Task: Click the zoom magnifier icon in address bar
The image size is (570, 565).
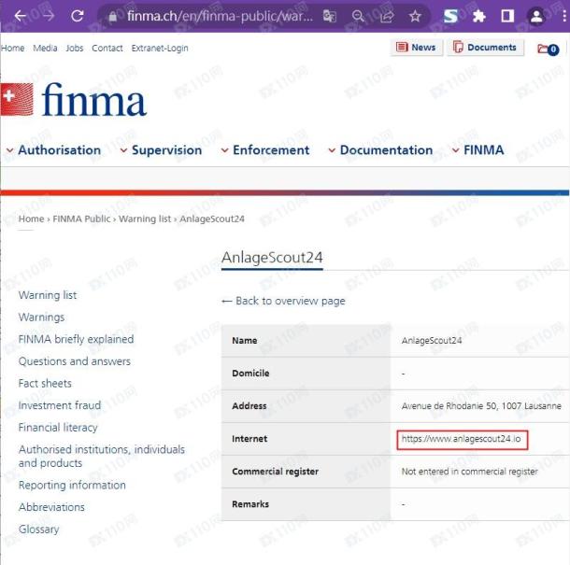Action: [358, 16]
